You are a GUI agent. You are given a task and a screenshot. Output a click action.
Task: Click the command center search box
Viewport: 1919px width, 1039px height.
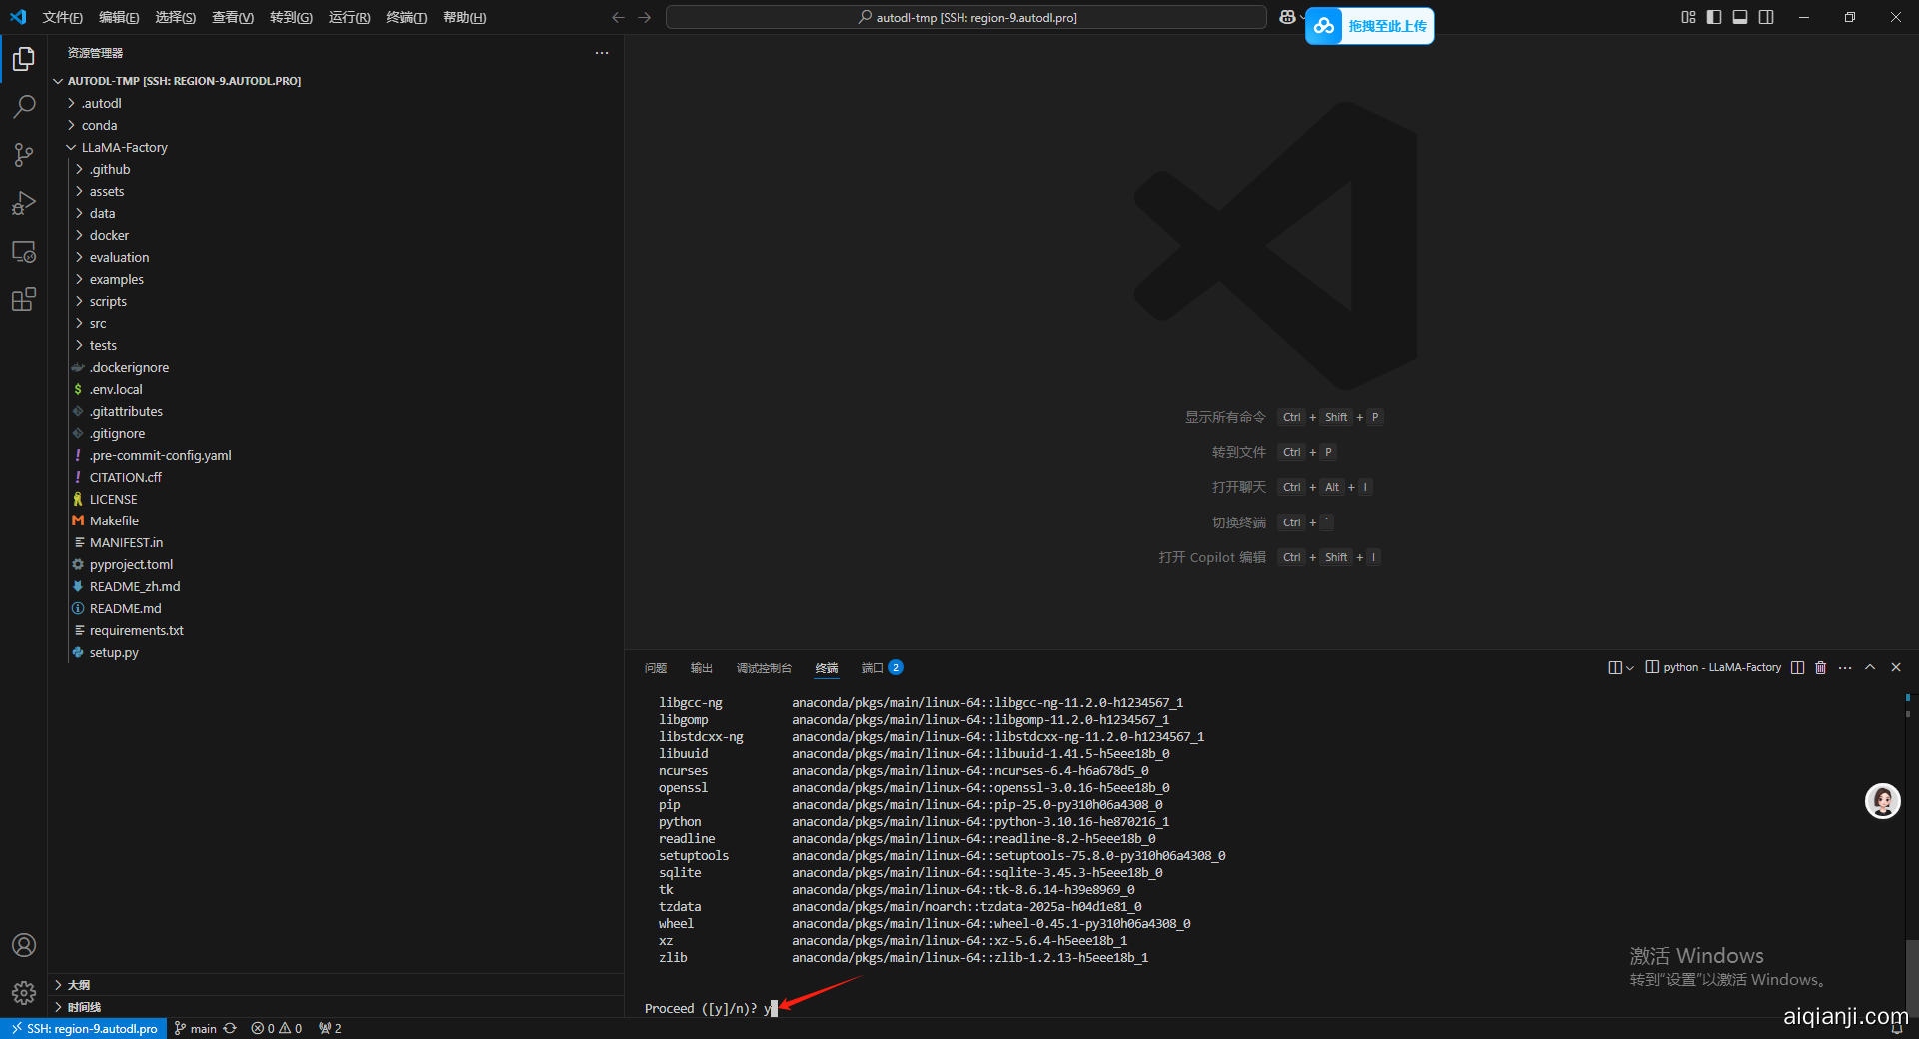[x=965, y=17]
